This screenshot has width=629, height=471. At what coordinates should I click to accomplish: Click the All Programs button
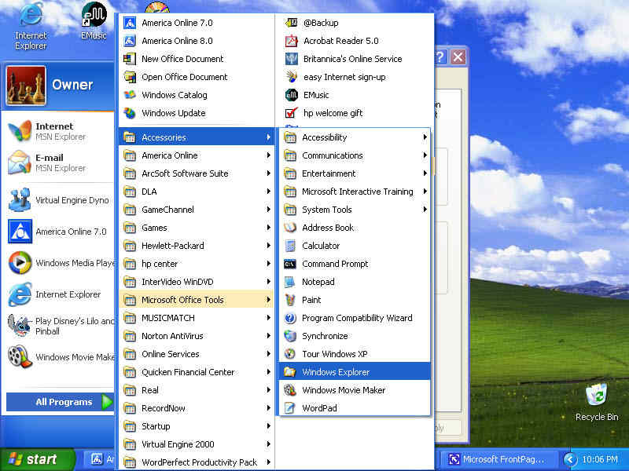click(x=61, y=402)
